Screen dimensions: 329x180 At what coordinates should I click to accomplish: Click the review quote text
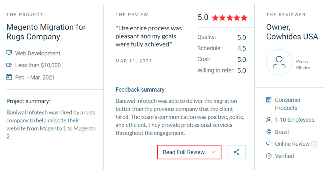(x=149, y=36)
